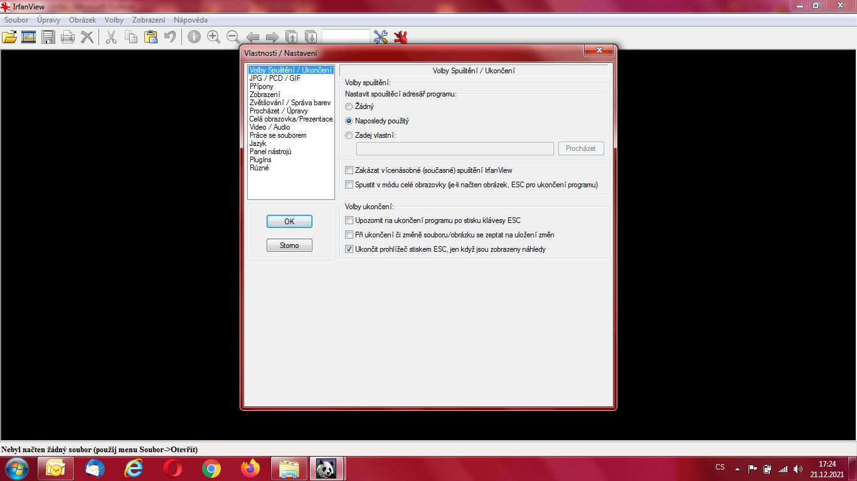Open Internet Explorer from the taskbar
The image size is (857, 481).
134,468
